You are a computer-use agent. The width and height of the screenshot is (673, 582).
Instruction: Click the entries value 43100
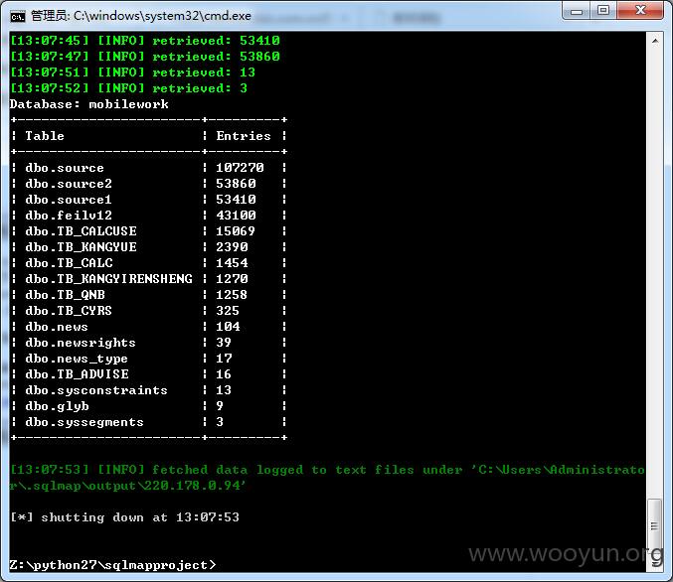(x=236, y=216)
